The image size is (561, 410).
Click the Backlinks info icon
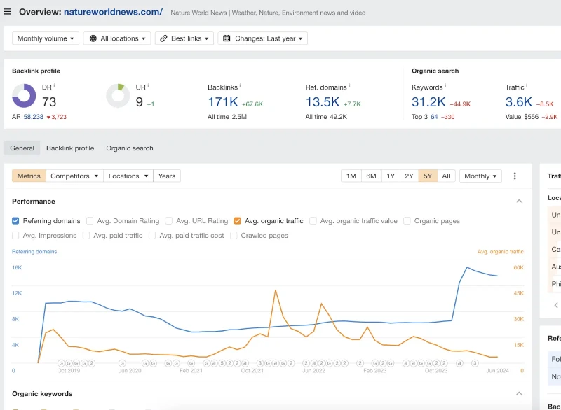pyautogui.click(x=240, y=85)
